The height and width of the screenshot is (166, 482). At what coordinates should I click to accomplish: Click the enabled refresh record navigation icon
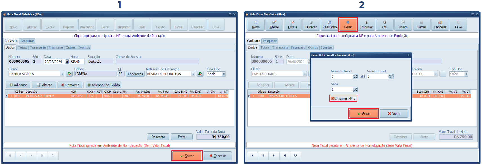pos(295,156)
